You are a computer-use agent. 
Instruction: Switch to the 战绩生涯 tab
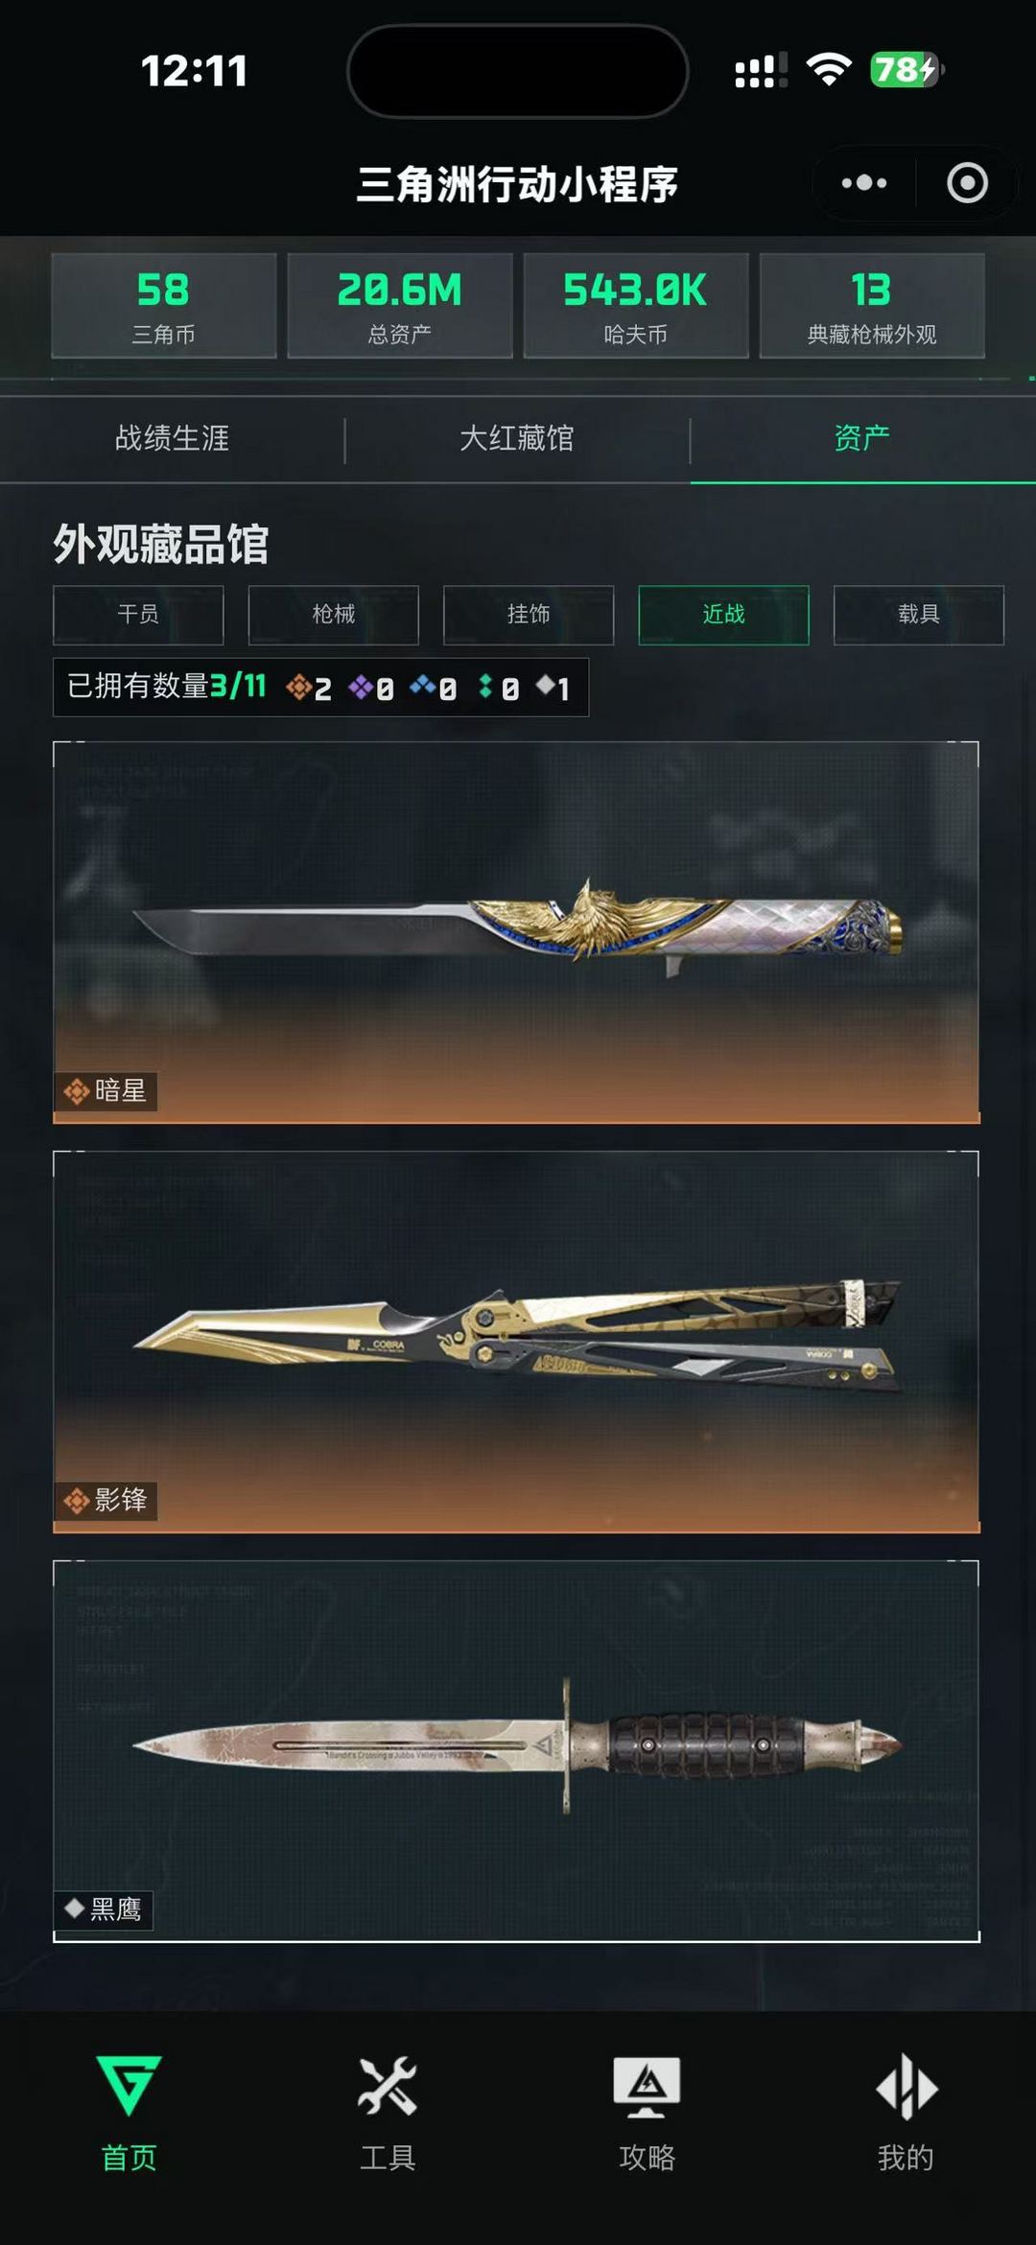[173, 438]
